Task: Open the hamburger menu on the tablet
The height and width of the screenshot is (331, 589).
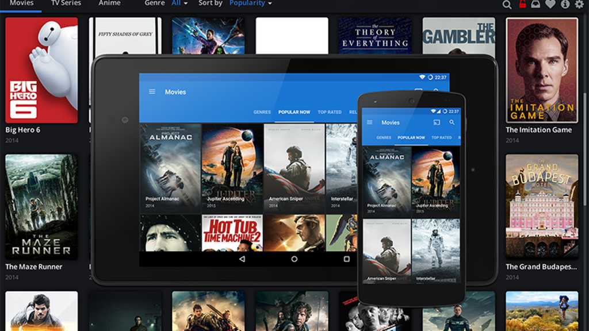Action: tap(152, 91)
